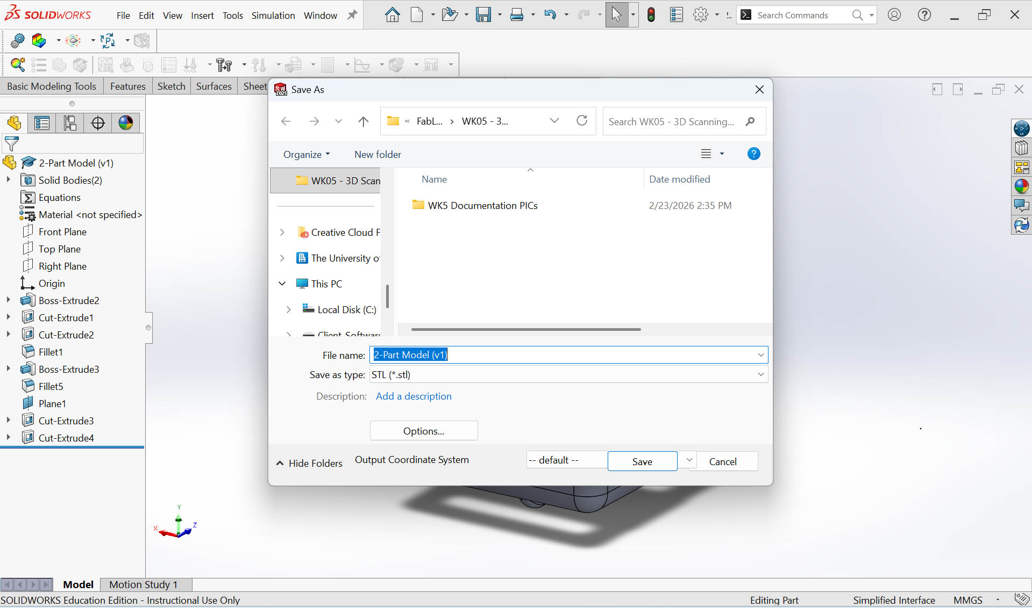
Task: Pin the menu bar with the pushpin icon
Action: tap(352, 15)
